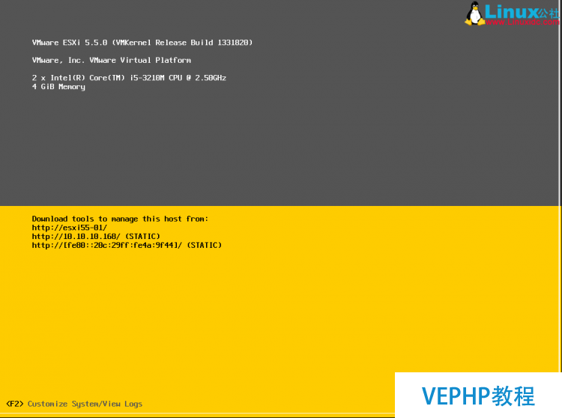Select the Download tools to manage line
Image resolution: width=562 pixels, height=418 pixels.
click(x=120, y=219)
